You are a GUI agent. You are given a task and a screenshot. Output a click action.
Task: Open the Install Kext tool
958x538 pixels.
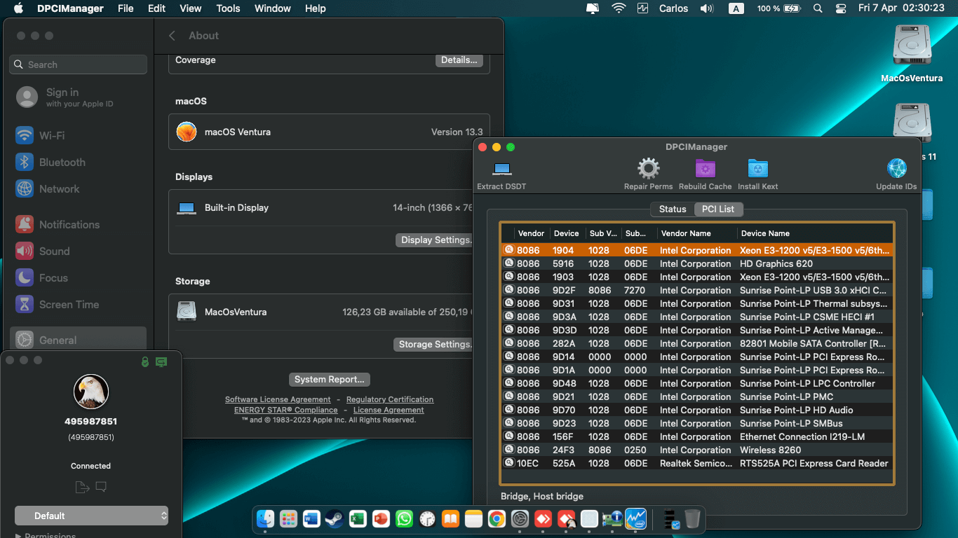(758, 174)
